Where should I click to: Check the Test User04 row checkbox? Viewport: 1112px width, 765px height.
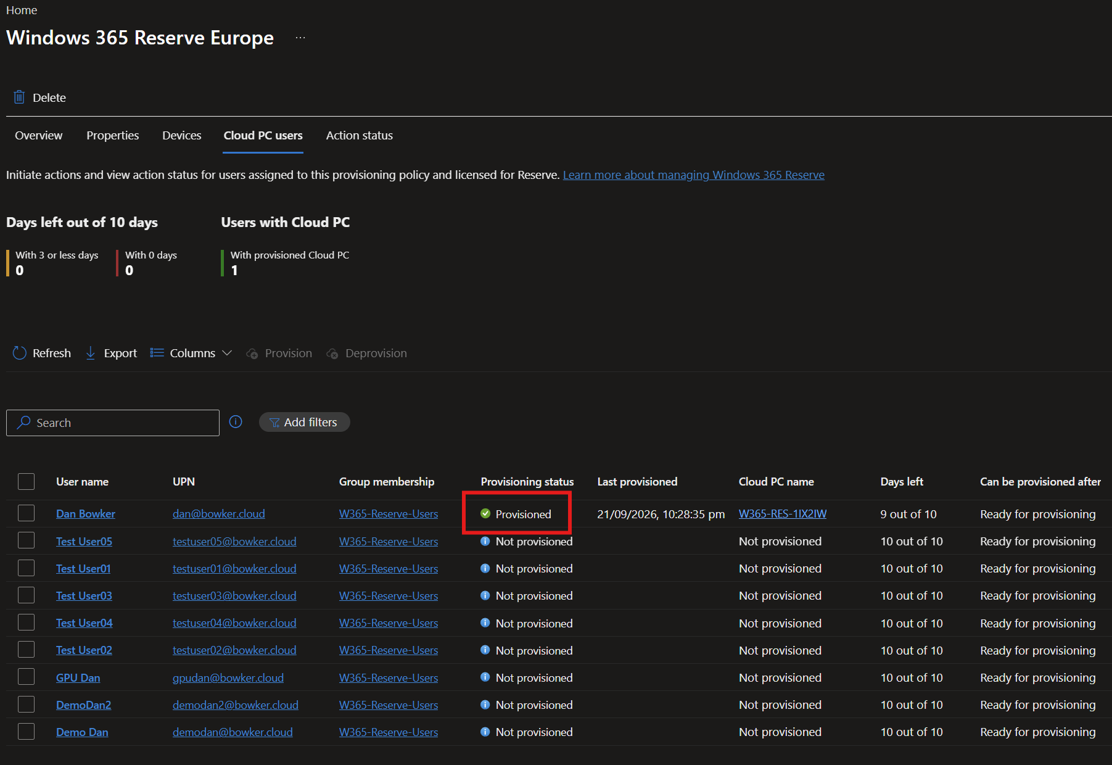coord(26,622)
